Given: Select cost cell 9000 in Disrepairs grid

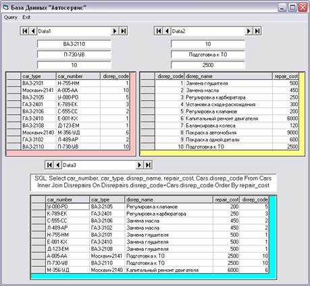Looking at the screenshot, I should pos(286,133).
